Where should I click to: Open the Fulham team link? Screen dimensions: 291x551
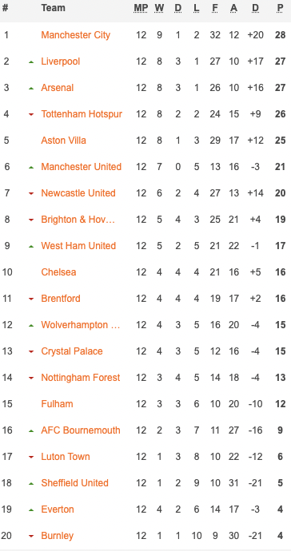point(57,404)
